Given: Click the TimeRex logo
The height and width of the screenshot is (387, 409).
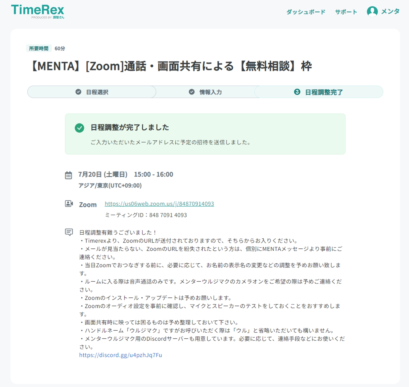Looking at the screenshot, I should tap(38, 11).
